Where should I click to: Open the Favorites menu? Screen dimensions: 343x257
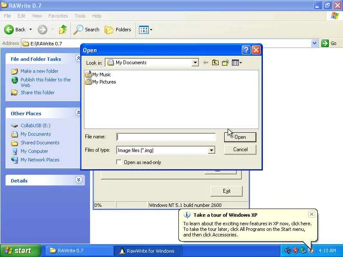(58, 16)
